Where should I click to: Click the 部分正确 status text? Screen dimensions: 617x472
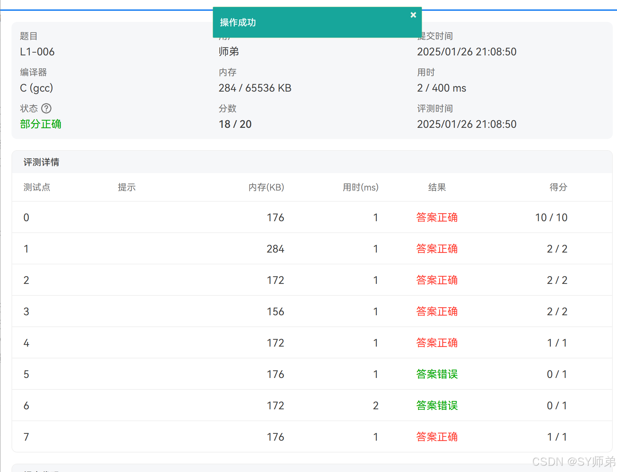pos(41,124)
